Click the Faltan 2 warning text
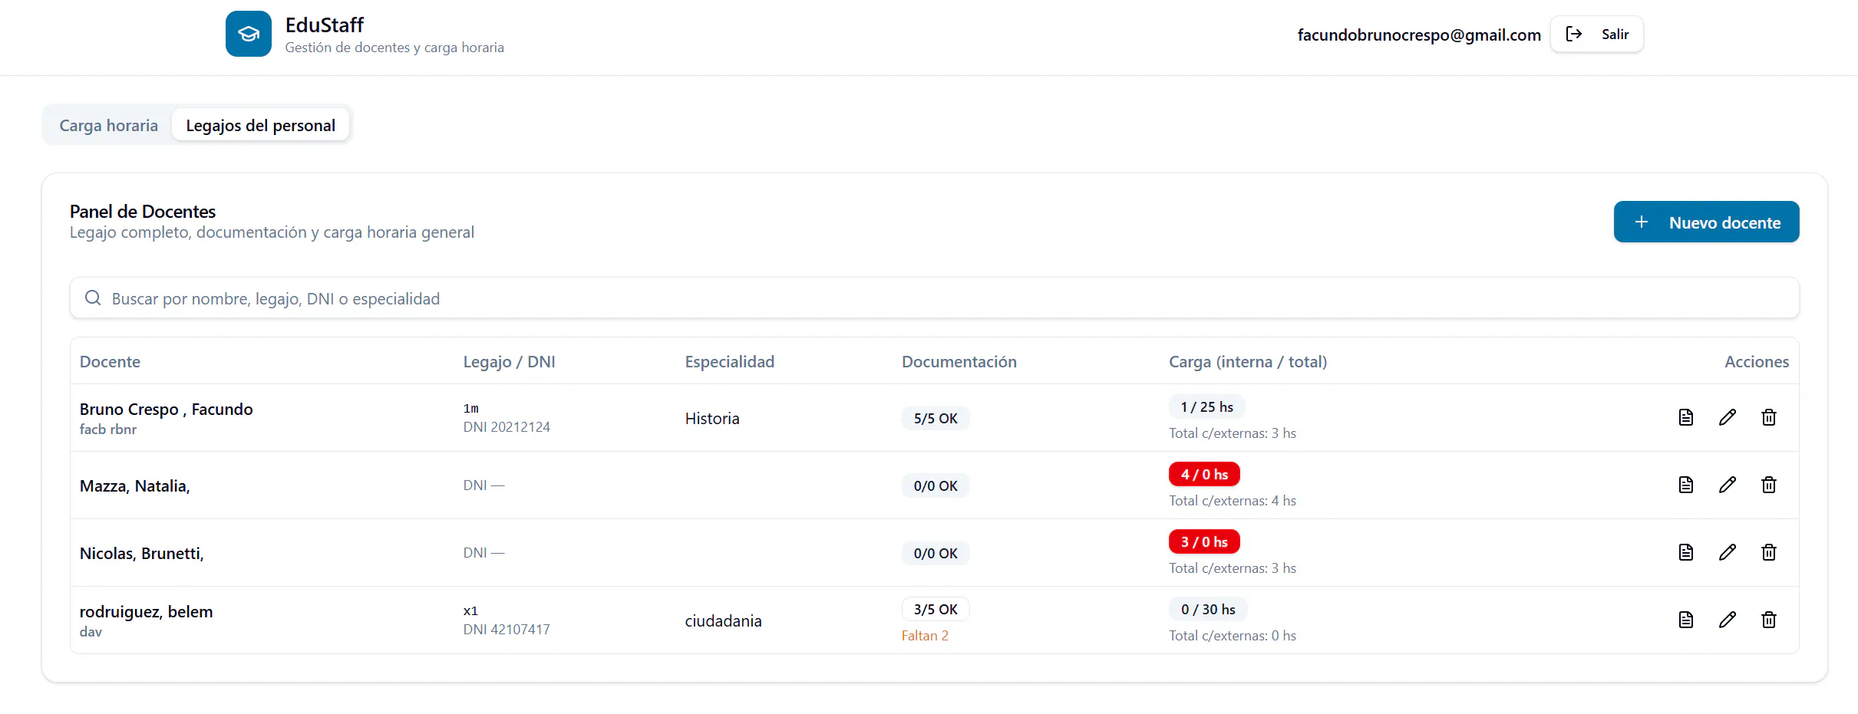 [x=925, y=635]
